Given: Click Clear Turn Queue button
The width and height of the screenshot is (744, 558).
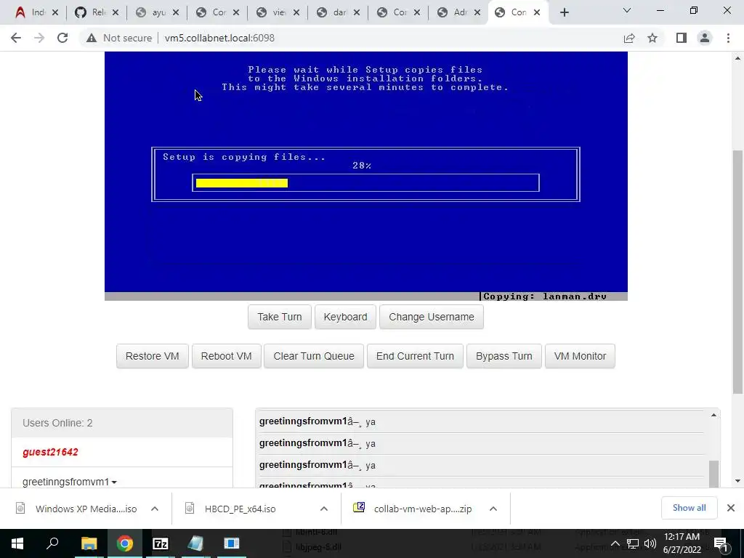Looking at the screenshot, I should (x=314, y=356).
